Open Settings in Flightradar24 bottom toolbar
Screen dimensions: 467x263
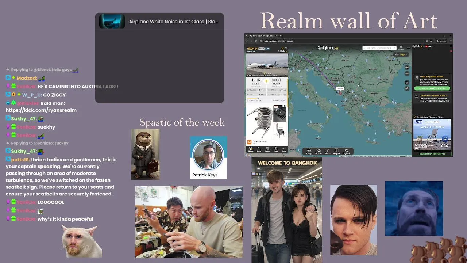coord(309,151)
